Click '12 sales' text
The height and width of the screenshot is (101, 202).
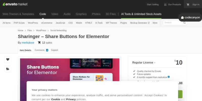(47, 43)
